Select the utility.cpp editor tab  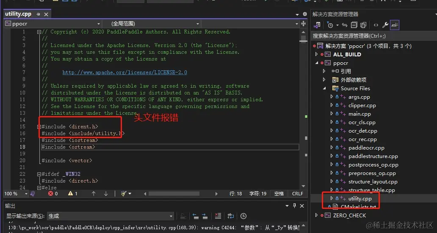pos(18,14)
